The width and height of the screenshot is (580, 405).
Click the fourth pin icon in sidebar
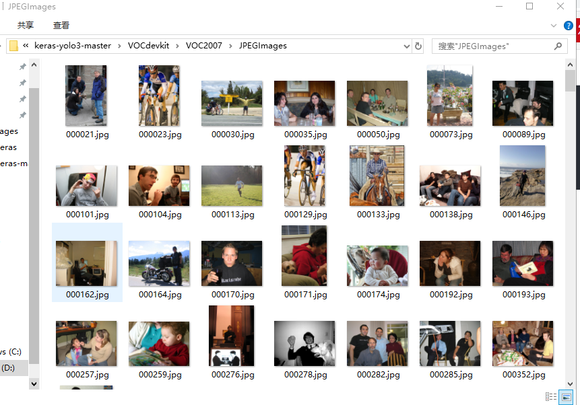(22, 115)
